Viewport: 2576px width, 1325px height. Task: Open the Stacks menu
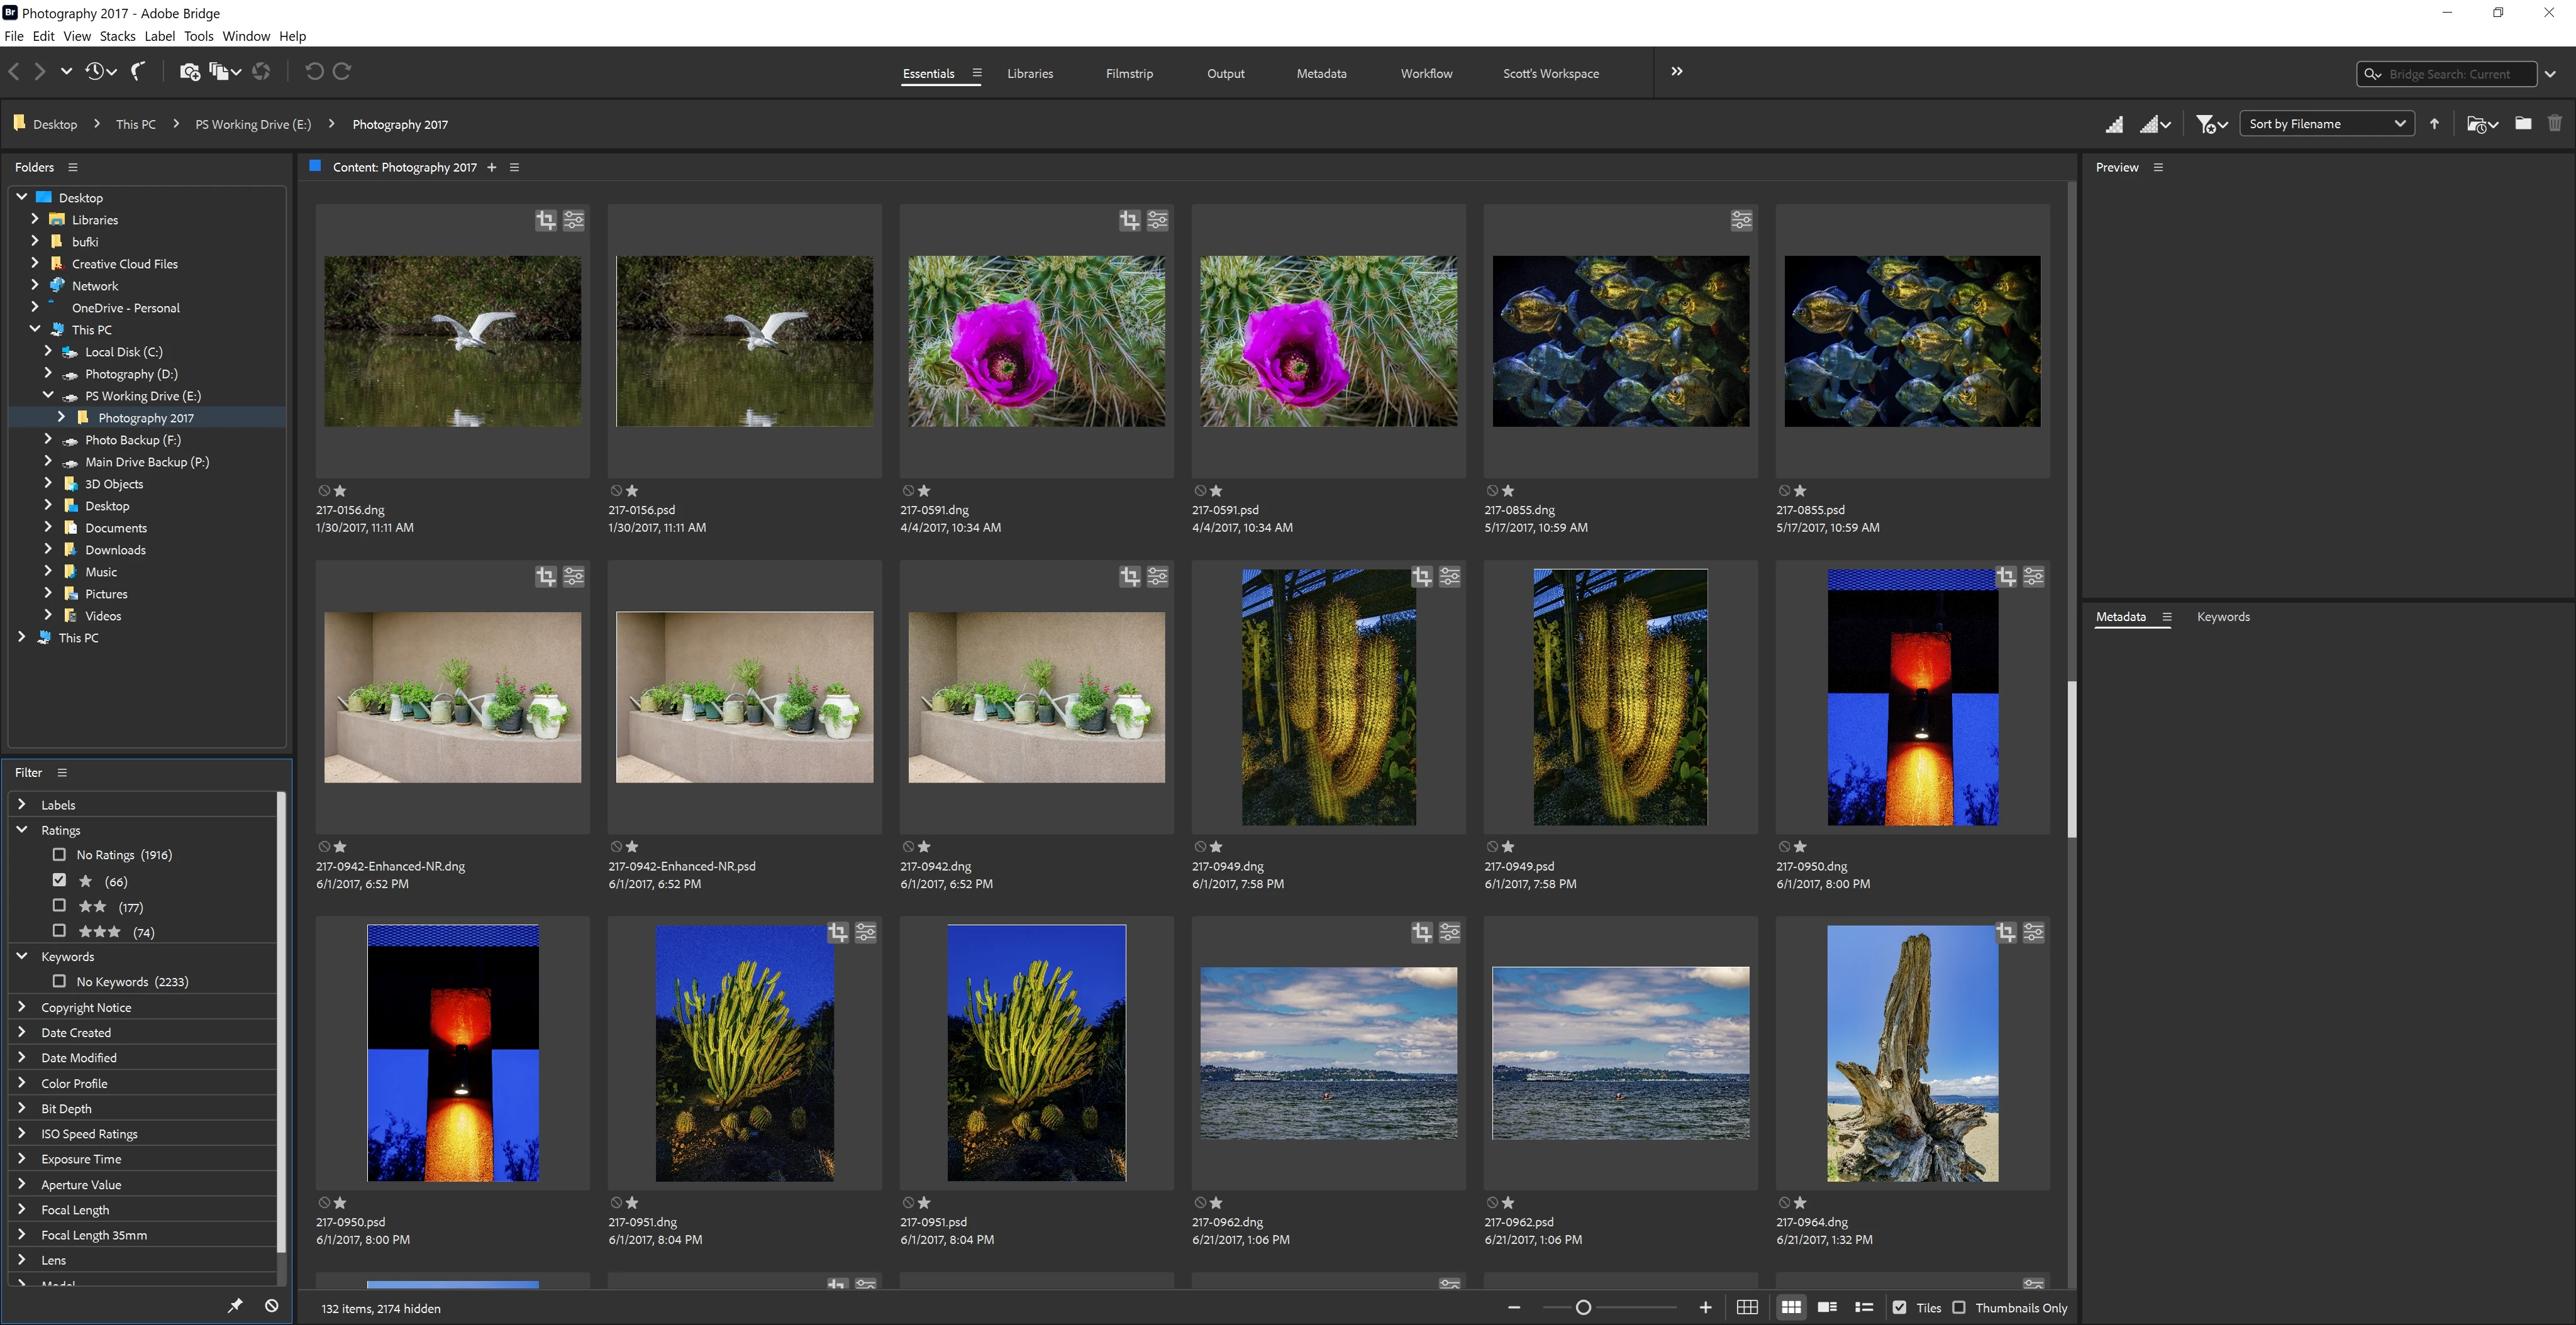coord(117,36)
